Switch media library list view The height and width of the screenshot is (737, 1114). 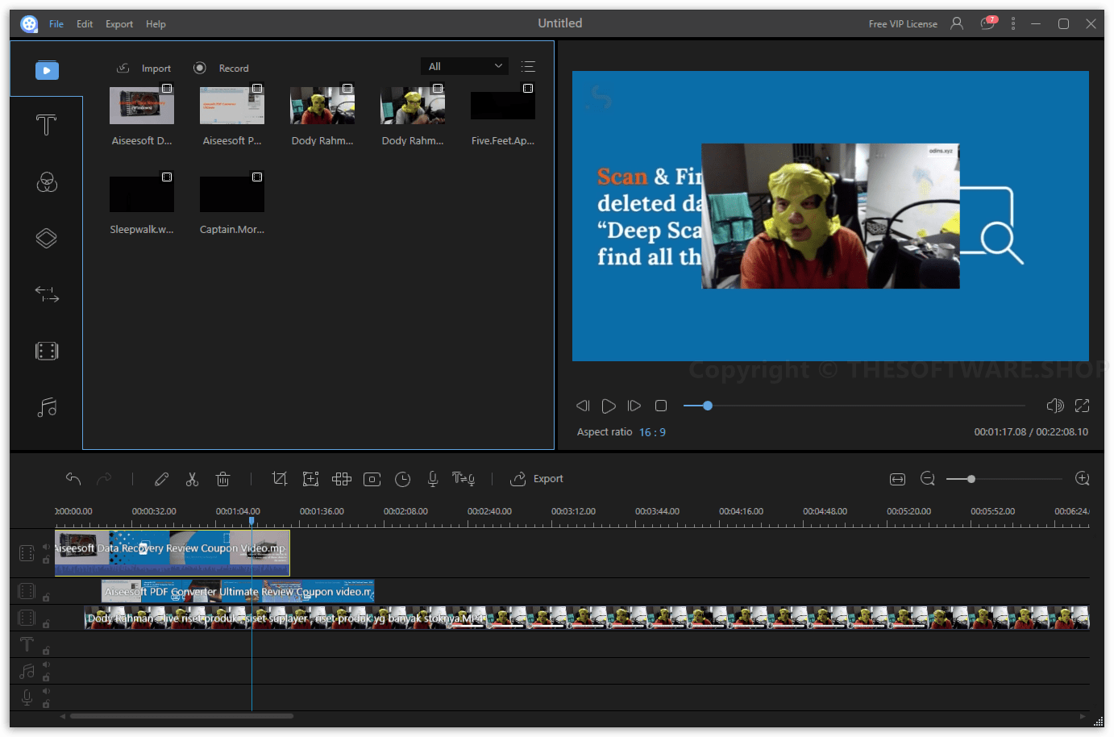(528, 66)
